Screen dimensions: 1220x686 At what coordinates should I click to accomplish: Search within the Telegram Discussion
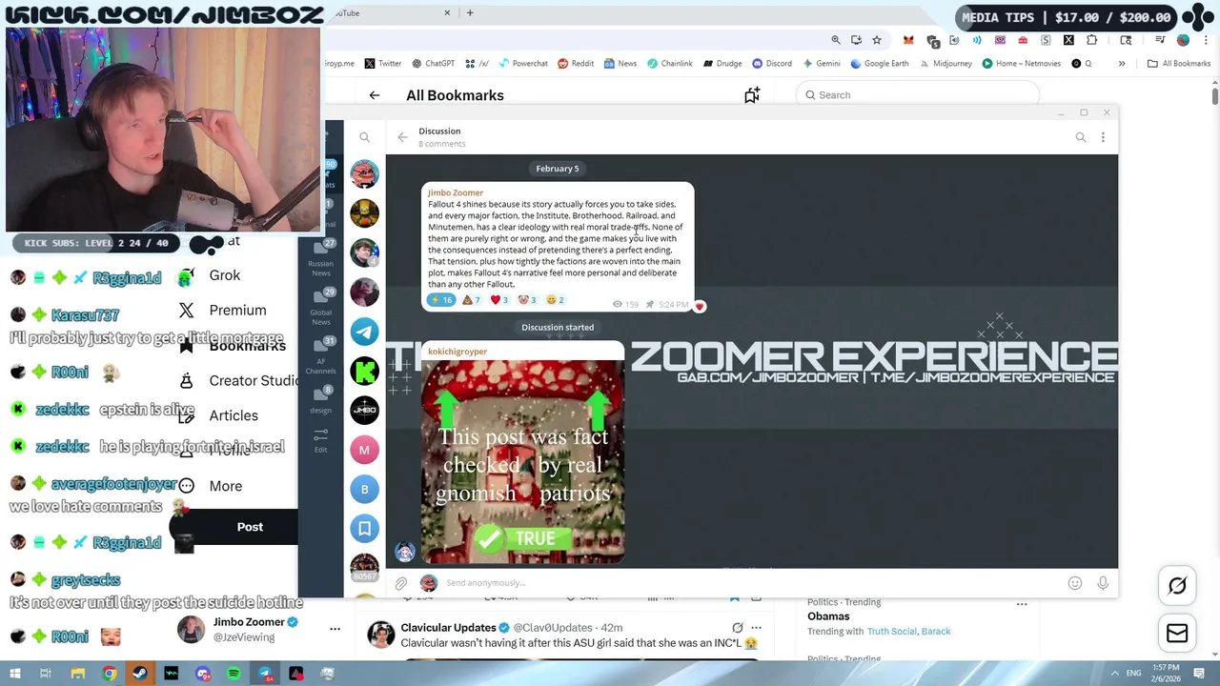[x=1081, y=137]
